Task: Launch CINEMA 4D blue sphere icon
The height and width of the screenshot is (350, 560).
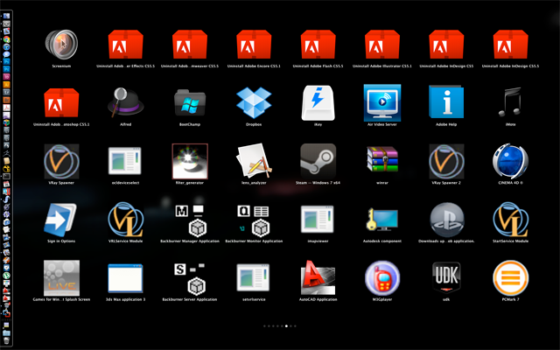Action: tap(510, 161)
